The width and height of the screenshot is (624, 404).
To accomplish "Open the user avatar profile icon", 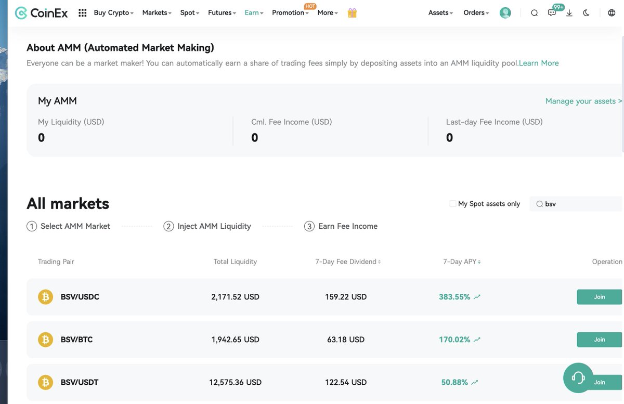I will pos(505,13).
